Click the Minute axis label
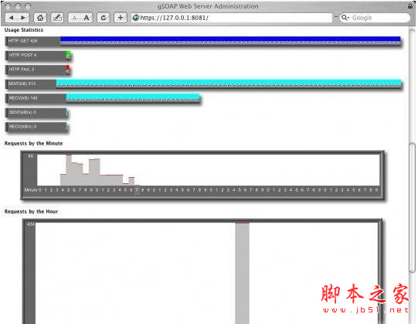 pyautogui.click(x=31, y=189)
